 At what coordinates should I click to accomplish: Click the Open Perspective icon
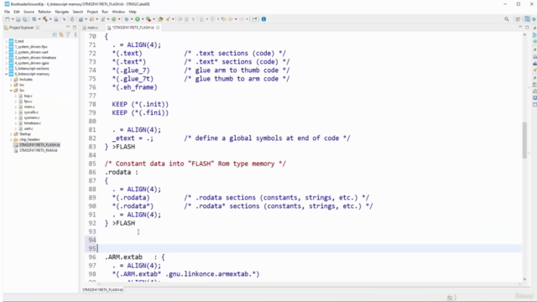pyautogui.click(x=518, y=19)
